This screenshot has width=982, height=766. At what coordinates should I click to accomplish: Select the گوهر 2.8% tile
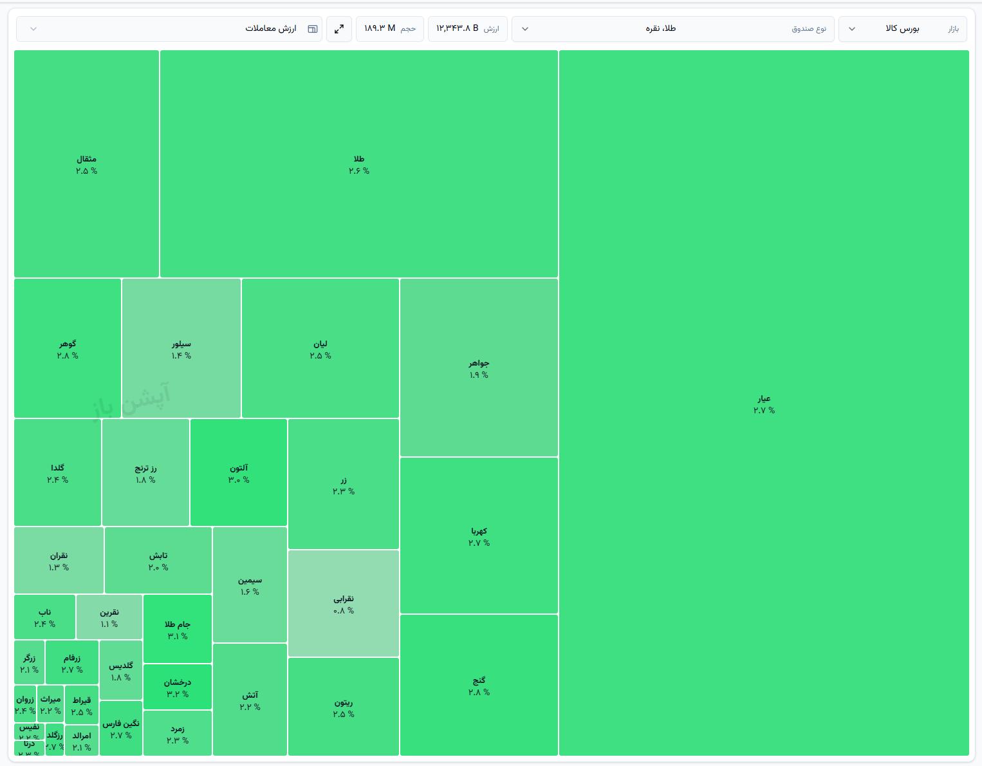tap(68, 348)
